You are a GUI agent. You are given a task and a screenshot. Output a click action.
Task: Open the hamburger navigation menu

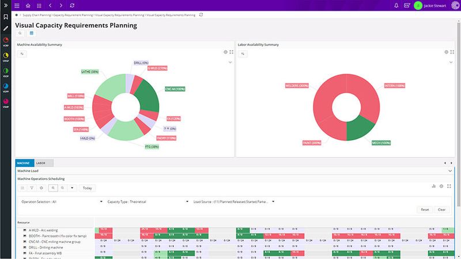point(17,5)
